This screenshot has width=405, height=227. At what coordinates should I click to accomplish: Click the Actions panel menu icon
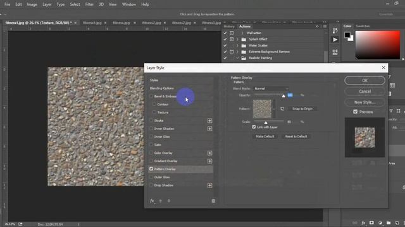tap(325, 26)
